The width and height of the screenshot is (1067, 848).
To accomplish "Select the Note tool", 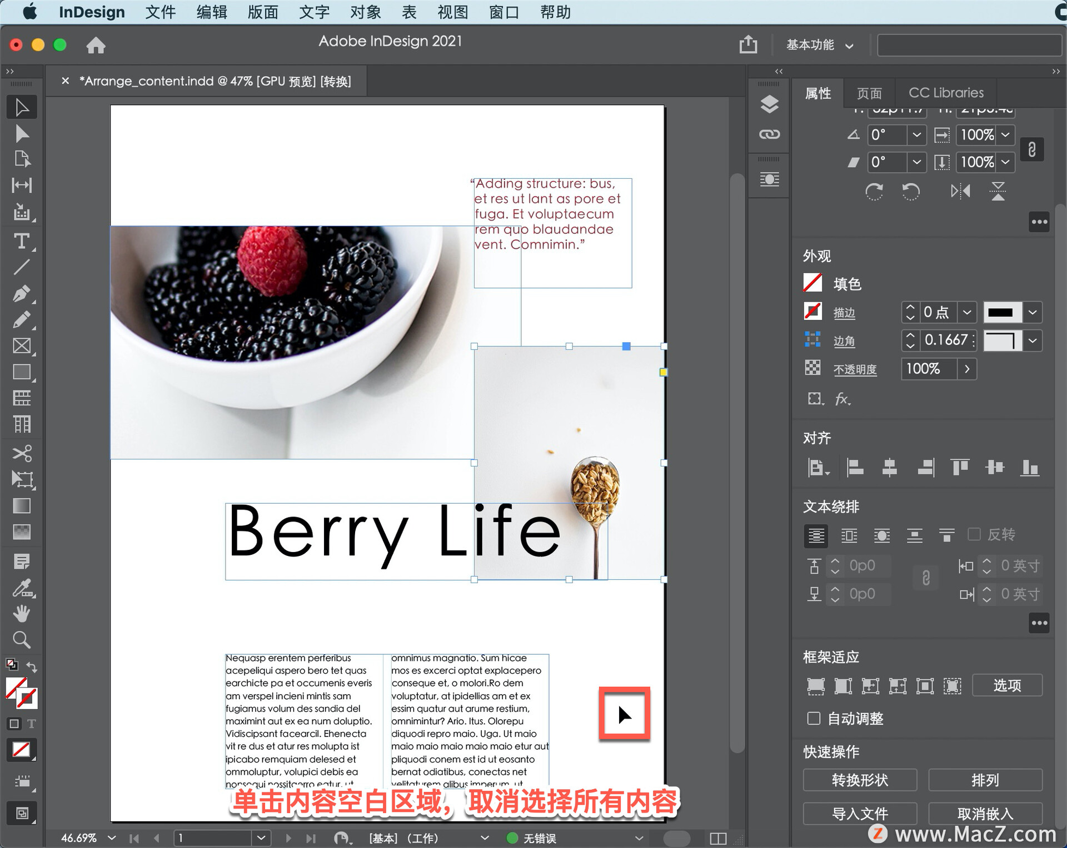I will (22, 562).
